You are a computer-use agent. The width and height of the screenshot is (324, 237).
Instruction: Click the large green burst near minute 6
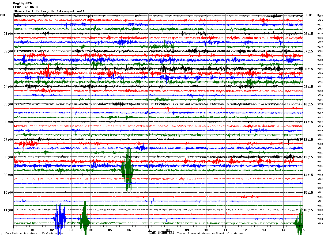point(127,170)
